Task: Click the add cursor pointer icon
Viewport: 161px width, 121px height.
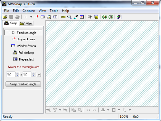Action: click(124, 110)
